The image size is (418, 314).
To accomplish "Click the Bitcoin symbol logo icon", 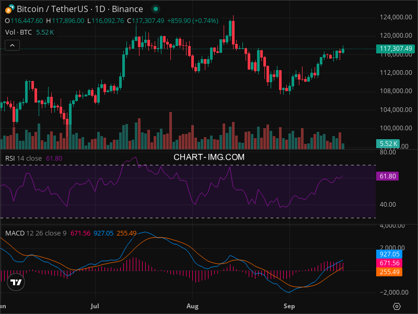I will click(9, 9).
